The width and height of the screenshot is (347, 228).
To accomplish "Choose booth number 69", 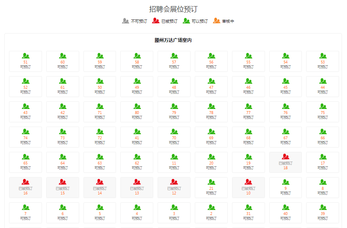I will (211, 137).
